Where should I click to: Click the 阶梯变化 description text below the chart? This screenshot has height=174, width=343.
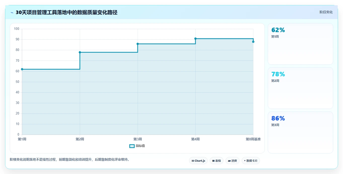click(x=69, y=160)
